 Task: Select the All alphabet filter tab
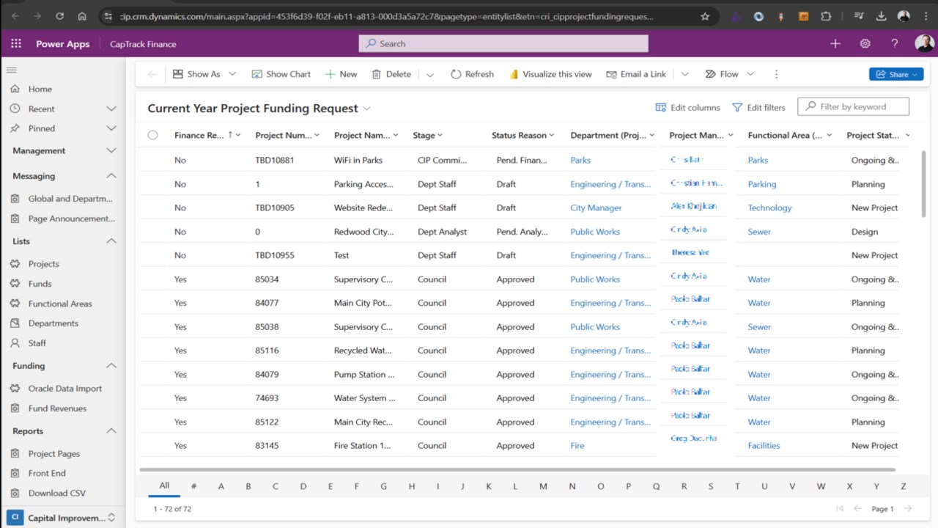[164, 486]
